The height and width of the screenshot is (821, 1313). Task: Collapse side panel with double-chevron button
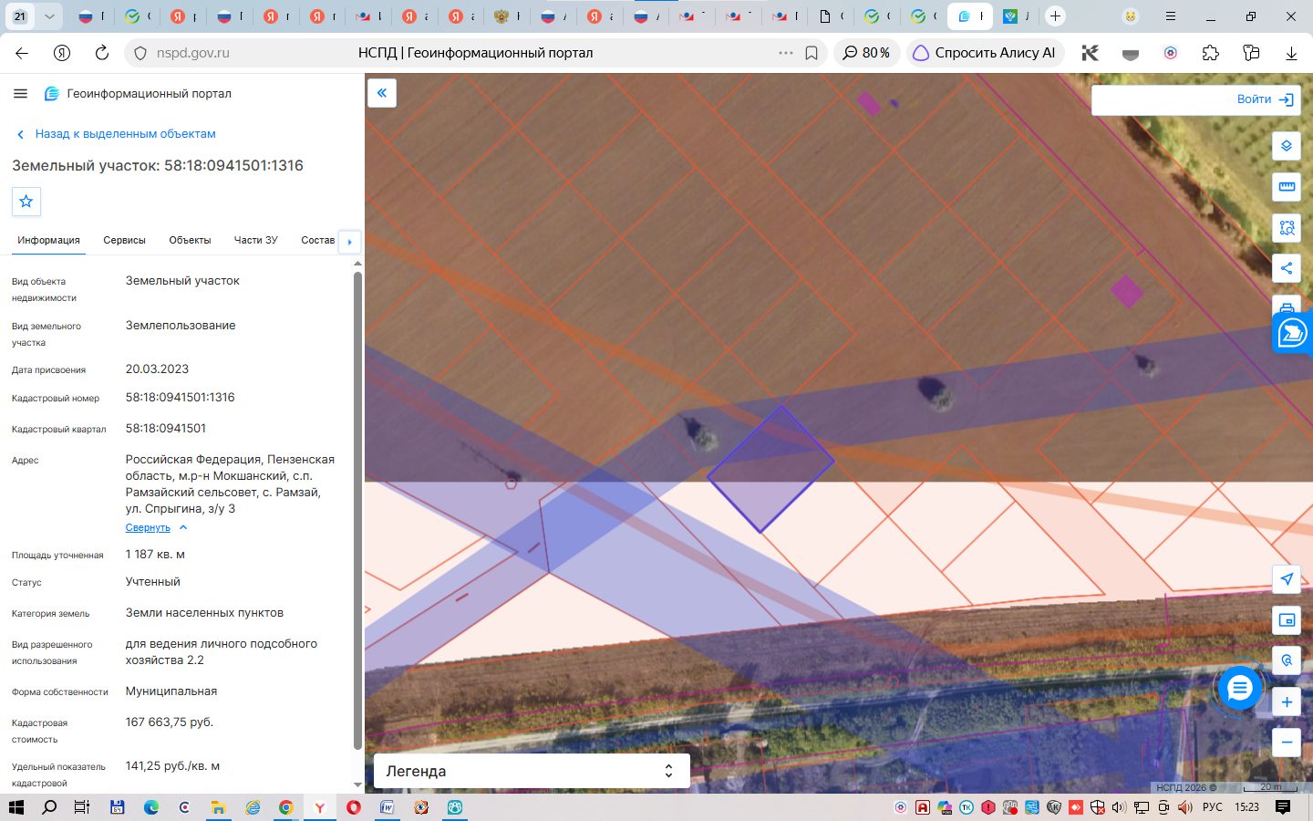[382, 93]
